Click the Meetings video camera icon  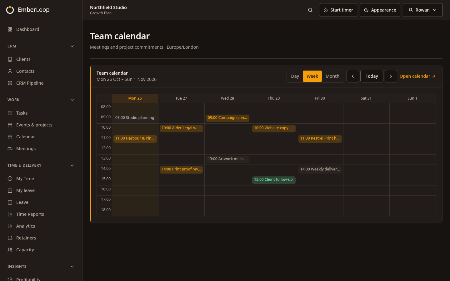pyautogui.click(x=10, y=149)
